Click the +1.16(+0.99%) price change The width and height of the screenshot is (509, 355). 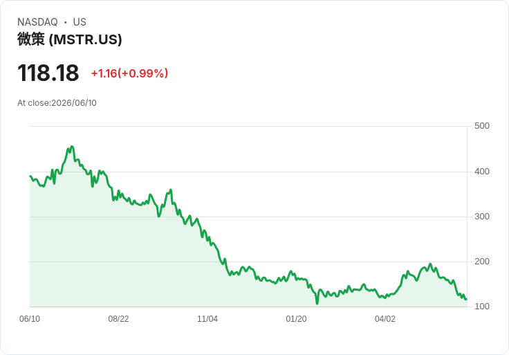(x=129, y=73)
